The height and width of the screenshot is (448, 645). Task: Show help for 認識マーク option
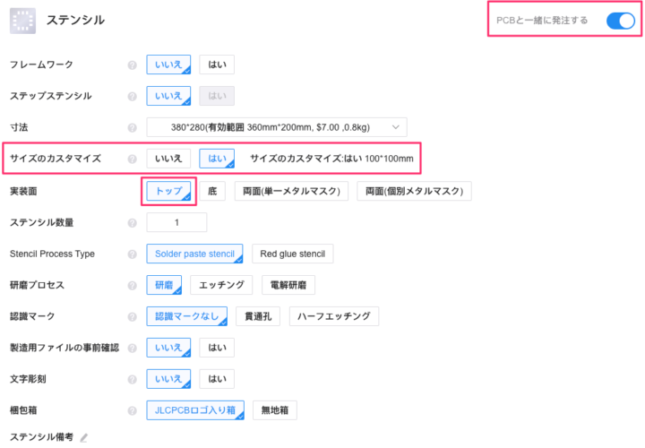(132, 316)
